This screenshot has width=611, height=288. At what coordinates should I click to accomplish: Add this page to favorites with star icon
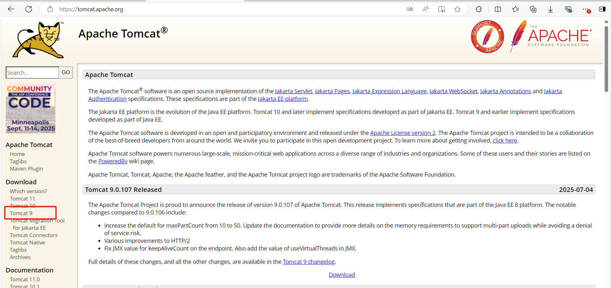click(x=457, y=9)
